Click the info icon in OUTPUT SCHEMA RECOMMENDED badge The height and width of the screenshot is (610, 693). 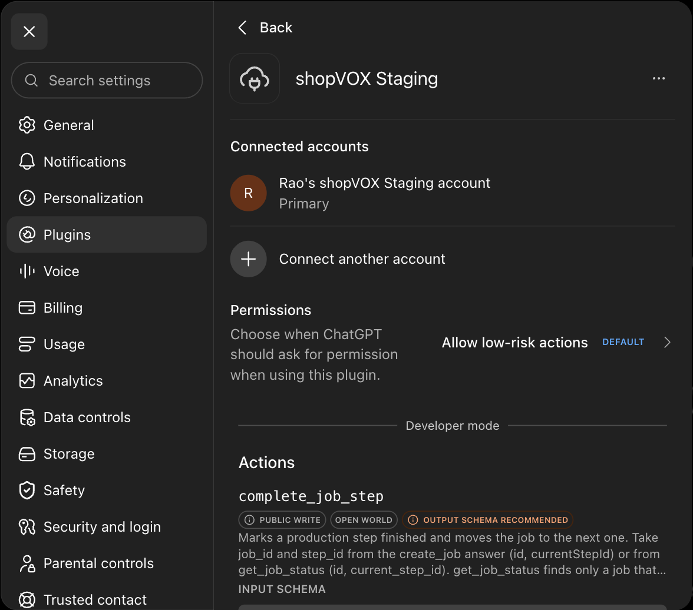tap(412, 520)
